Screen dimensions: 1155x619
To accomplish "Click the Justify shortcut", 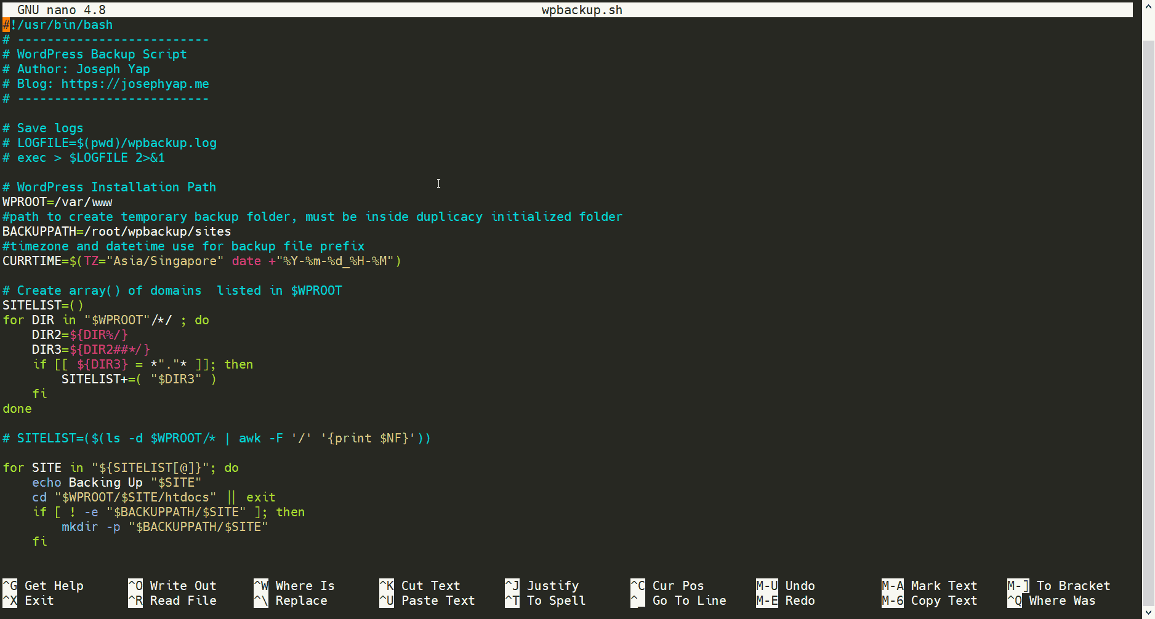I will point(552,586).
